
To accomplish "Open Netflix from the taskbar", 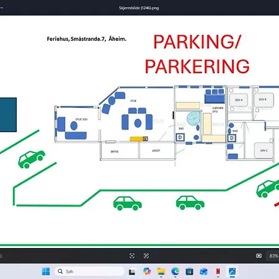I will (x=218, y=272).
